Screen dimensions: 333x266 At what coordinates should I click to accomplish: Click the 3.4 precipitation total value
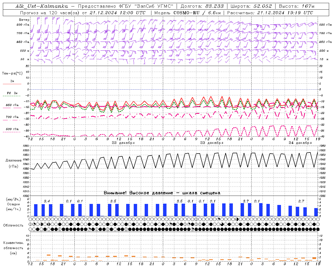tap(47, 201)
